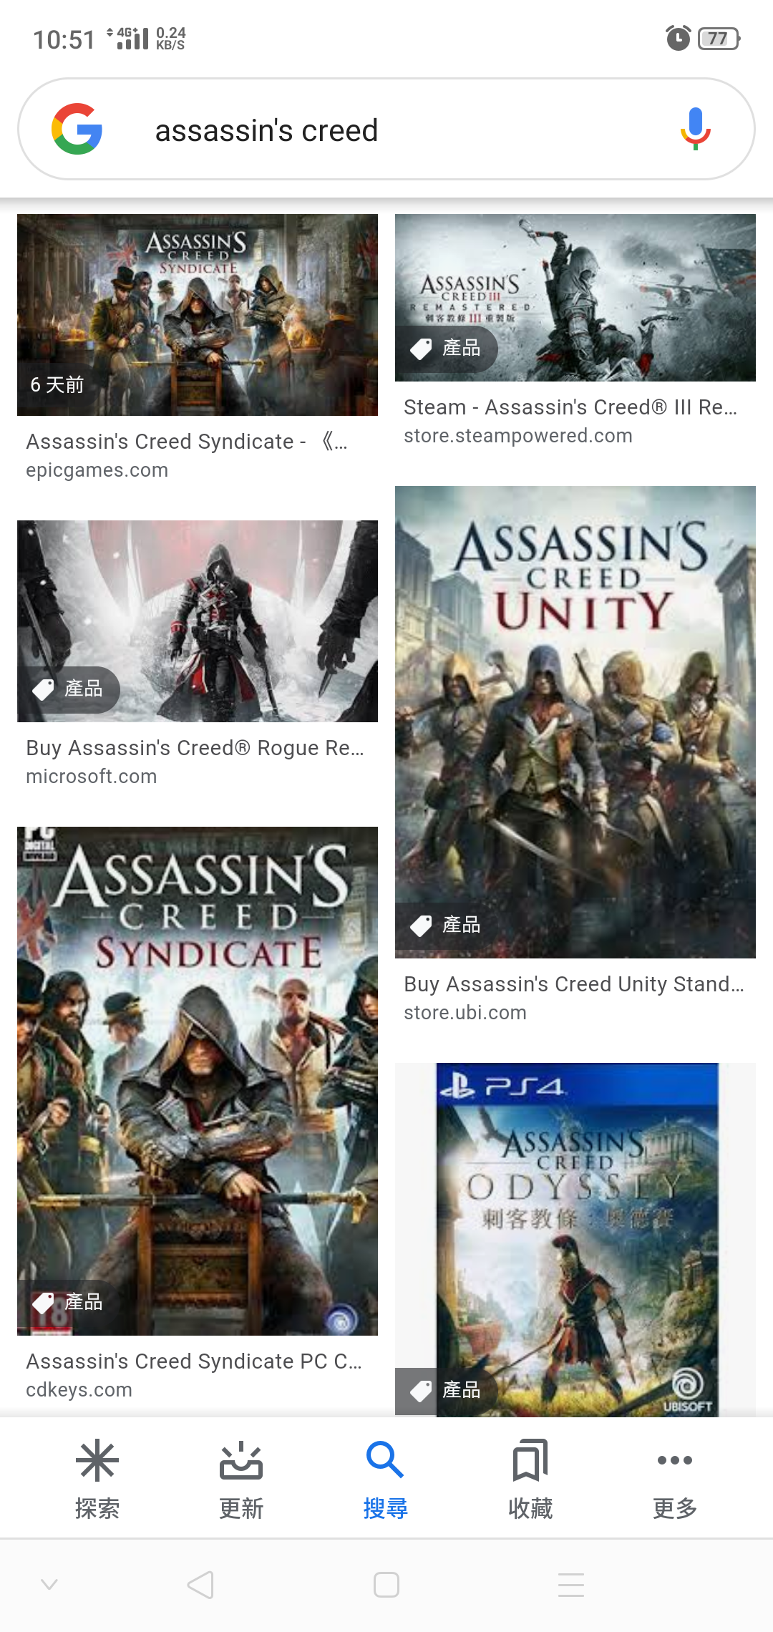Open Buy Assassin's Creed Unity link
This screenshot has height=1632, width=773.
(574, 984)
